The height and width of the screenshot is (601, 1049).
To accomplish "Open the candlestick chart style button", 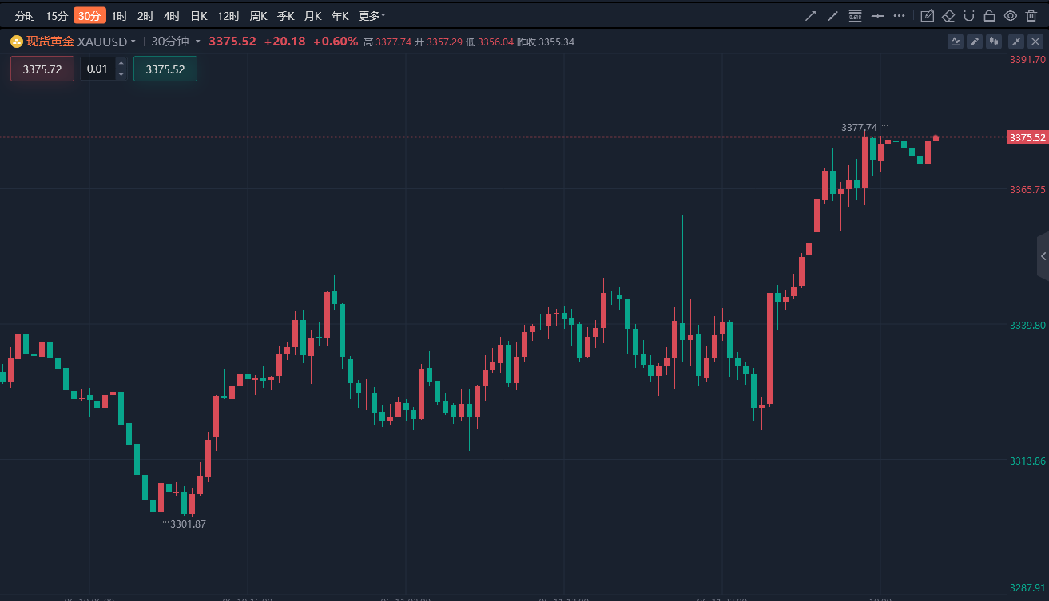I will pyautogui.click(x=995, y=42).
